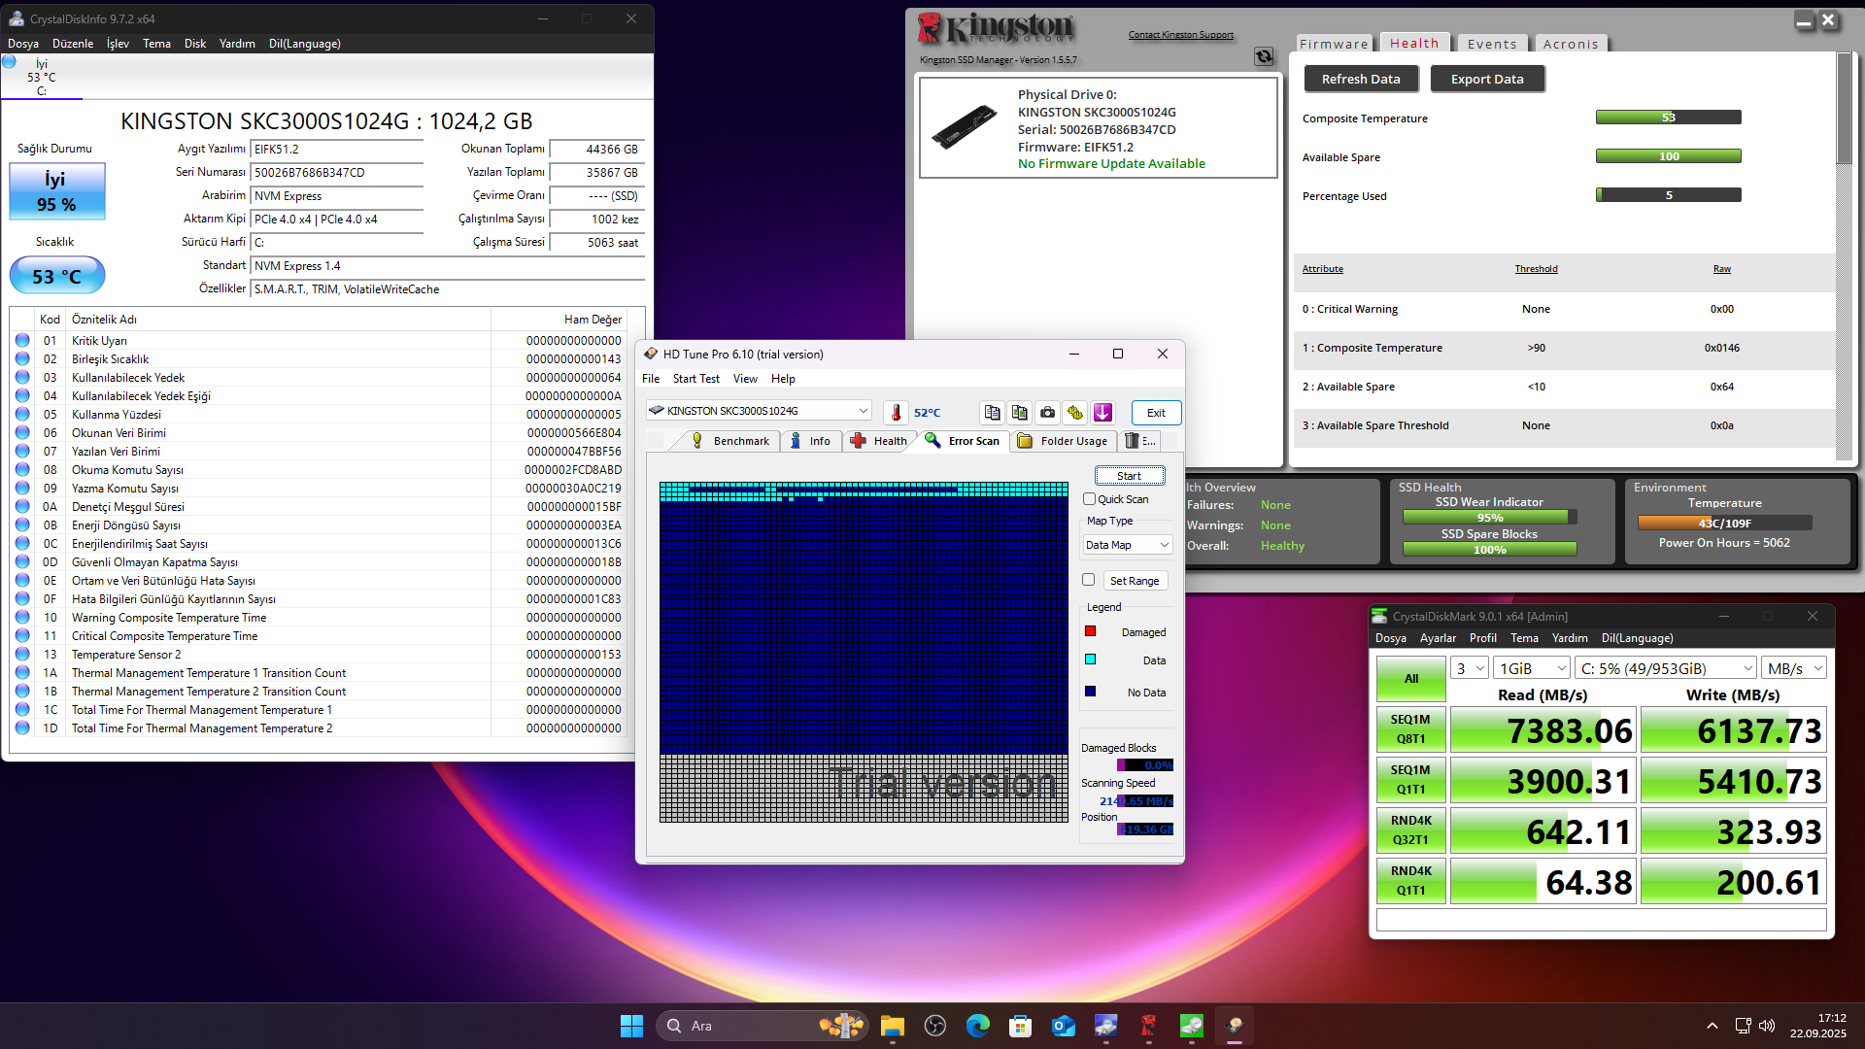Click the camera save-screenshot icon in HD Tune
Viewport: 1865px width, 1049px height.
[x=1047, y=413]
